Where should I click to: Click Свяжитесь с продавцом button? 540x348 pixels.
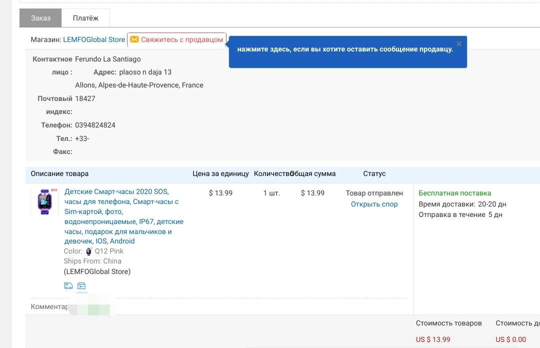(176, 39)
